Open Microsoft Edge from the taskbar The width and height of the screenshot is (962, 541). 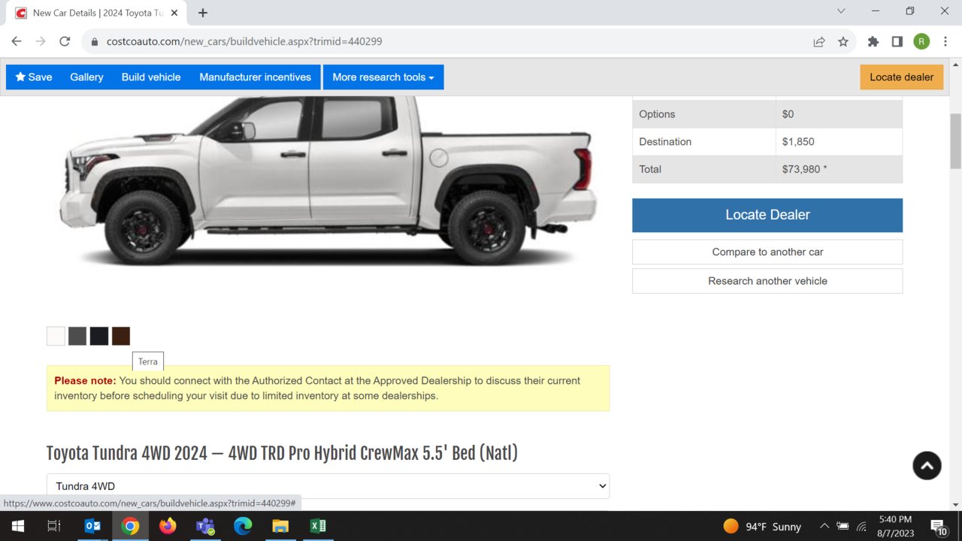coord(243,526)
